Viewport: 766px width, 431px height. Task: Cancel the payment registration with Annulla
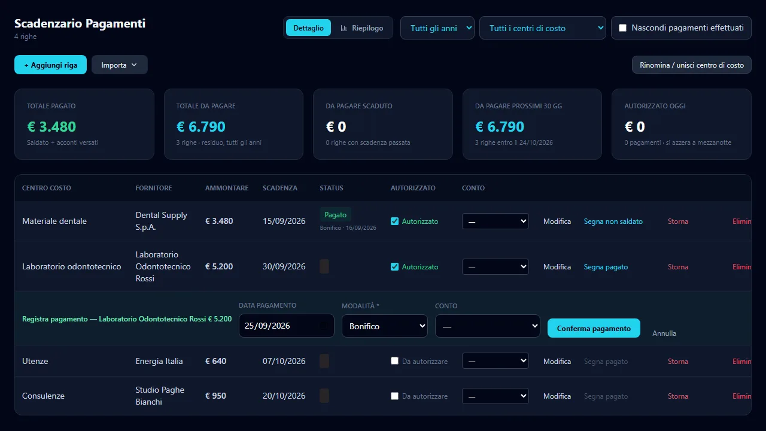pyautogui.click(x=664, y=333)
